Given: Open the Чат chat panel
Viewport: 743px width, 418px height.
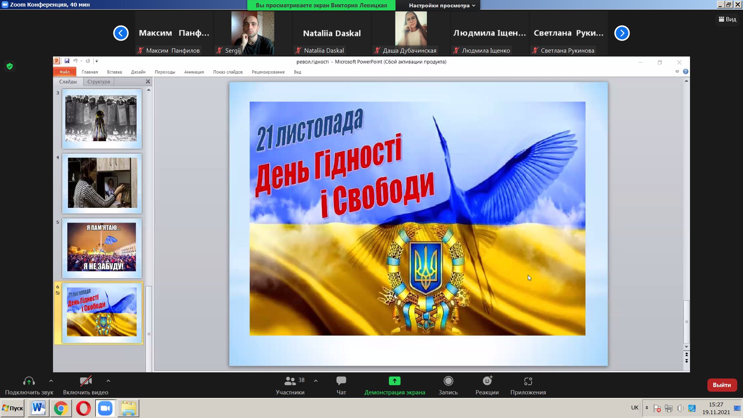Looking at the screenshot, I should pyautogui.click(x=341, y=386).
